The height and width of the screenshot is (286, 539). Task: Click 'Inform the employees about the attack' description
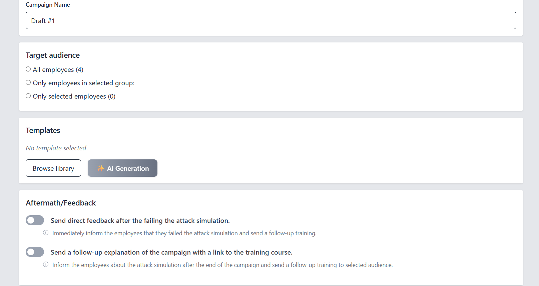tap(222, 265)
